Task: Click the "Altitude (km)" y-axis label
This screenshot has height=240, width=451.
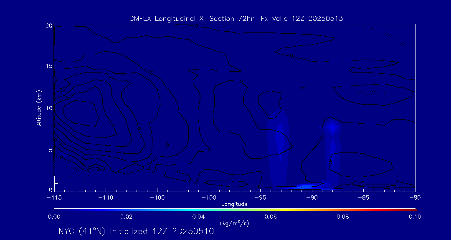Action: 39,107
